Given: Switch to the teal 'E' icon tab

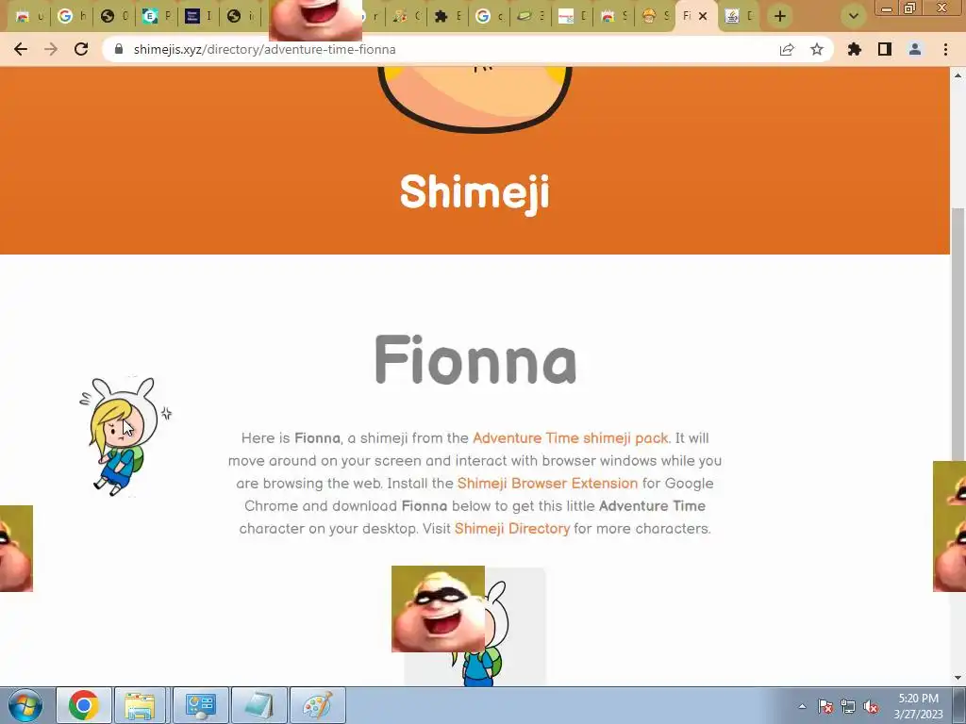Looking at the screenshot, I should [157, 16].
